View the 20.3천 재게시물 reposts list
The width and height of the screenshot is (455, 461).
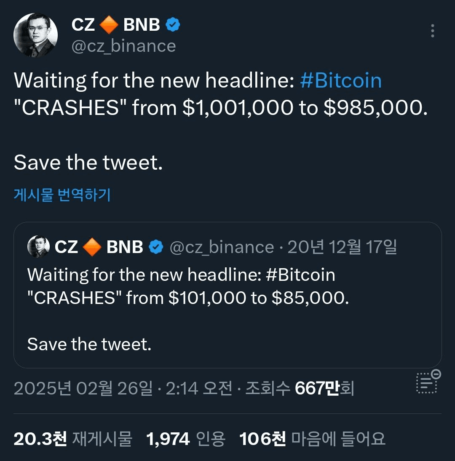point(72,439)
